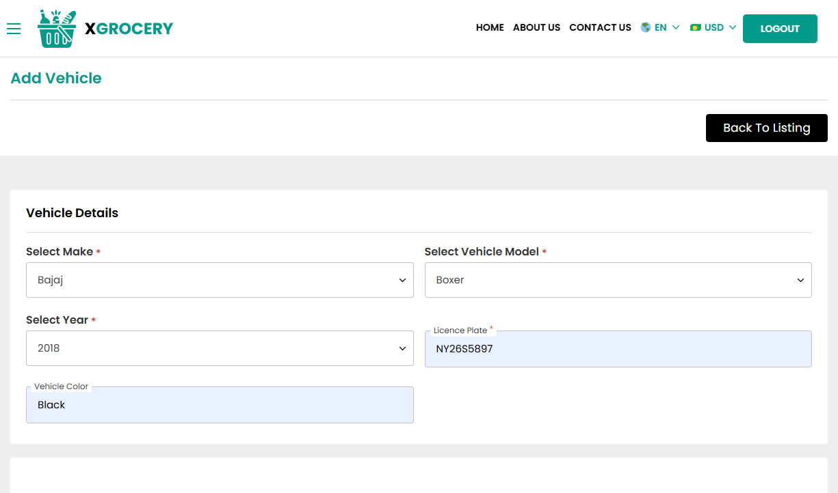Click the arrow in the Bajaj make field
Screen dimensions: 838x493
click(x=402, y=281)
